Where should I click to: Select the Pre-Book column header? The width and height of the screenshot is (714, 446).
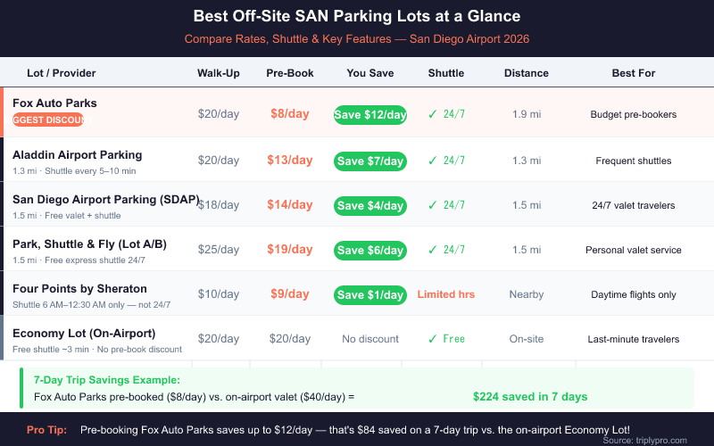coord(290,73)
